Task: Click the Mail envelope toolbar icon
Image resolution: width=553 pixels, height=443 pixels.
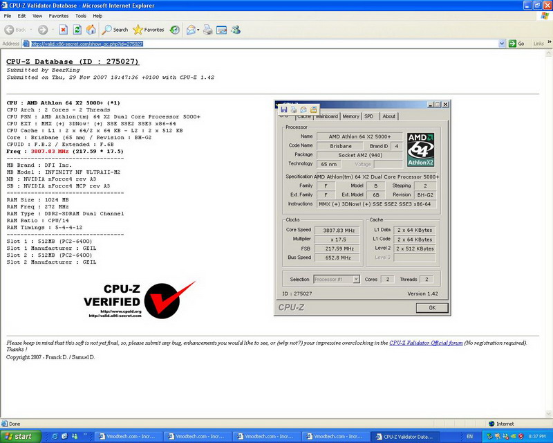Action: tap(191, 30)
